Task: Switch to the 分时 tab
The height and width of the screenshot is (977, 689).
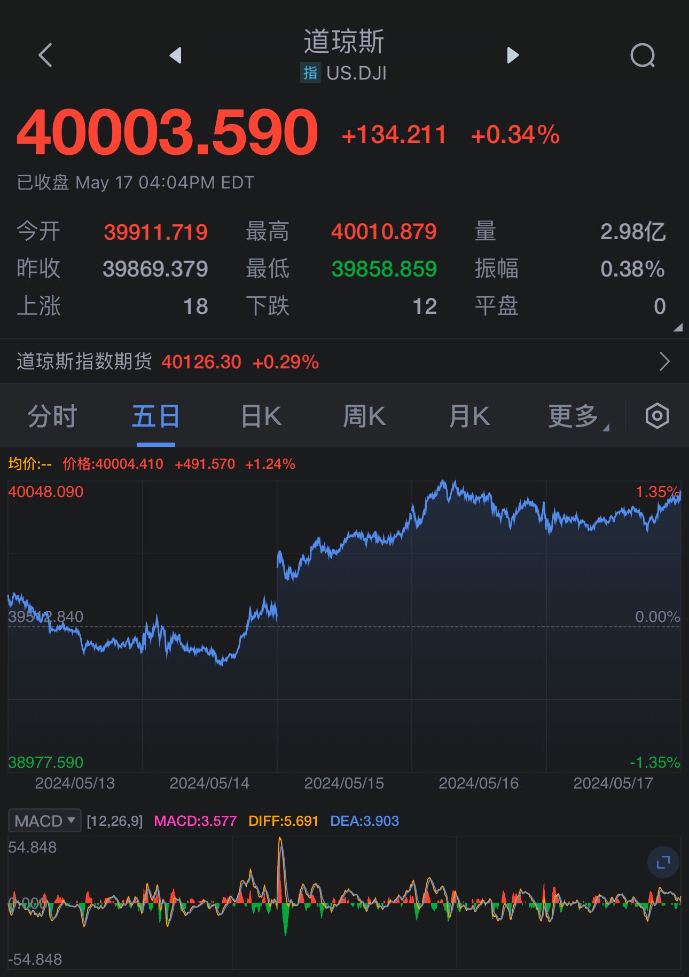Action: coord(52,416)
